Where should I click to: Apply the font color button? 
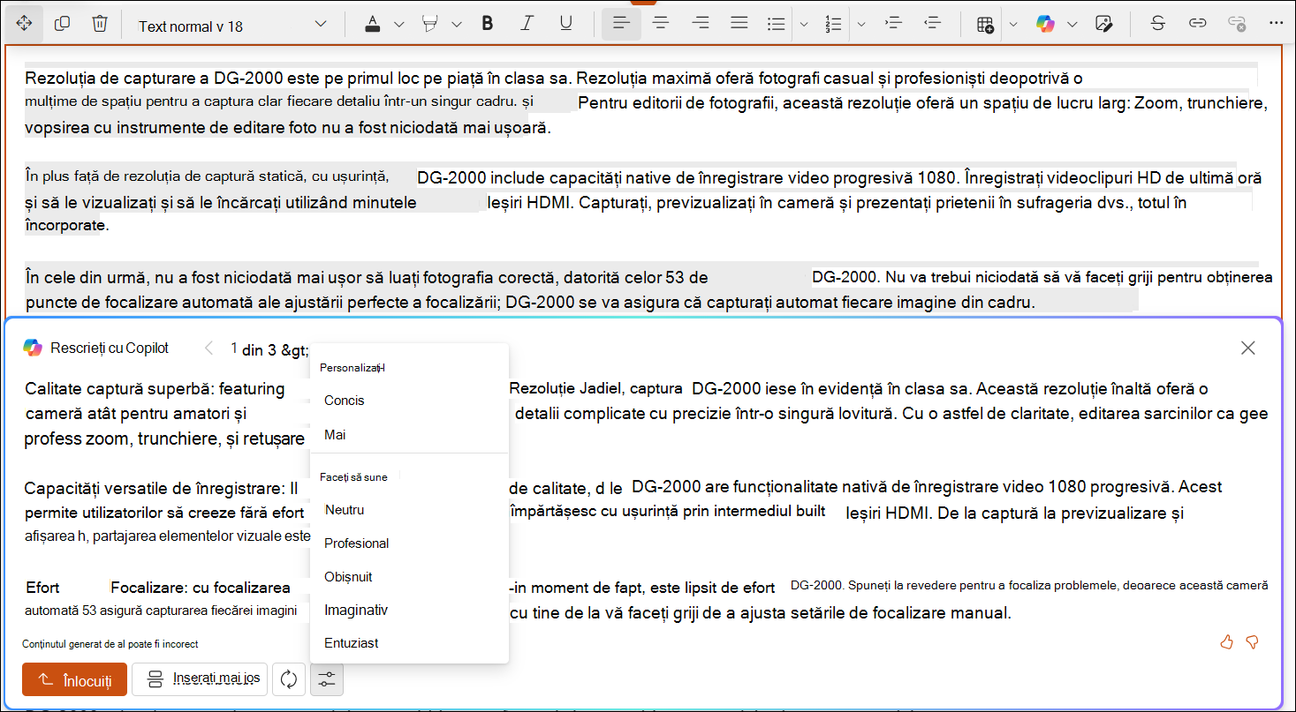(x=375, y=24)
